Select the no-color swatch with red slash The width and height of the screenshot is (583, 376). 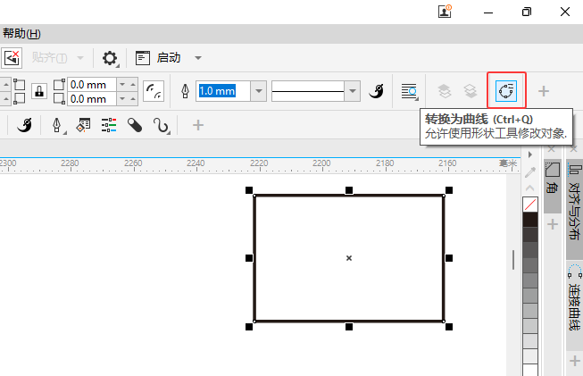tap(530, 205)
